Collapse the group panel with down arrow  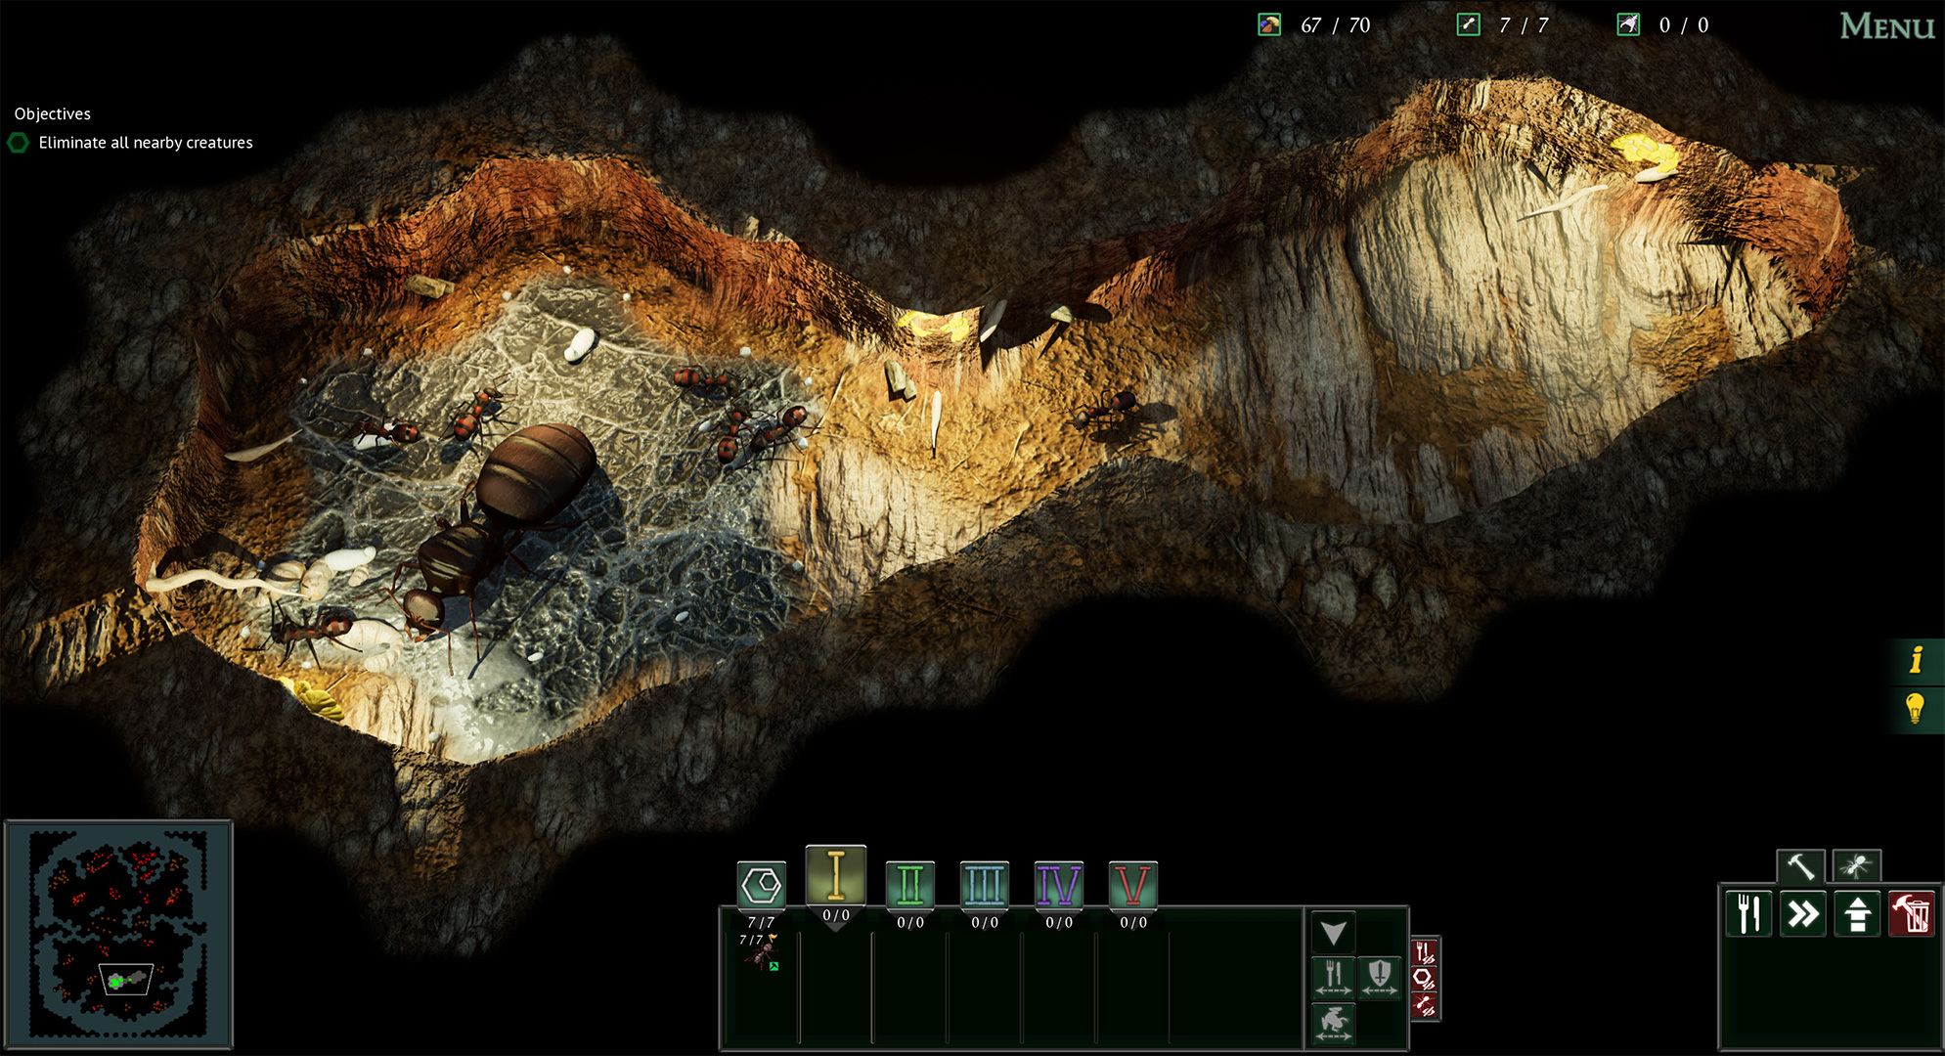(x=1333, y=933)
